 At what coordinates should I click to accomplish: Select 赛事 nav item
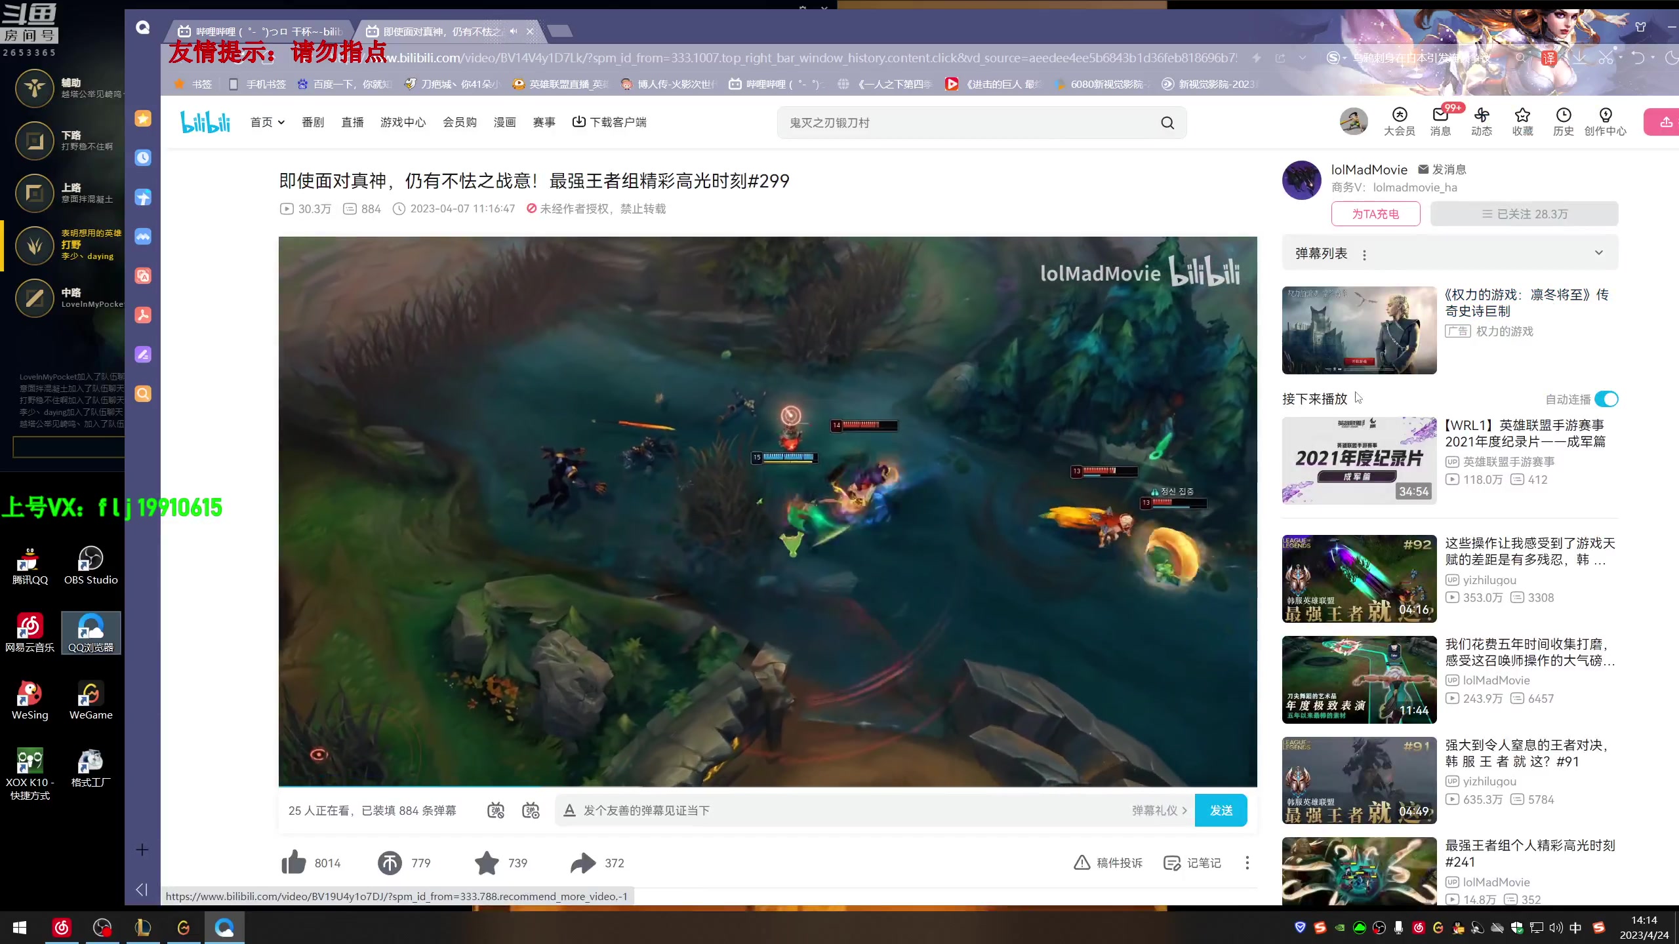(x=544, y=122)
